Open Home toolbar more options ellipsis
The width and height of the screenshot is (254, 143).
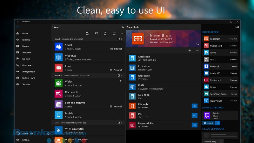coord(122,33)
